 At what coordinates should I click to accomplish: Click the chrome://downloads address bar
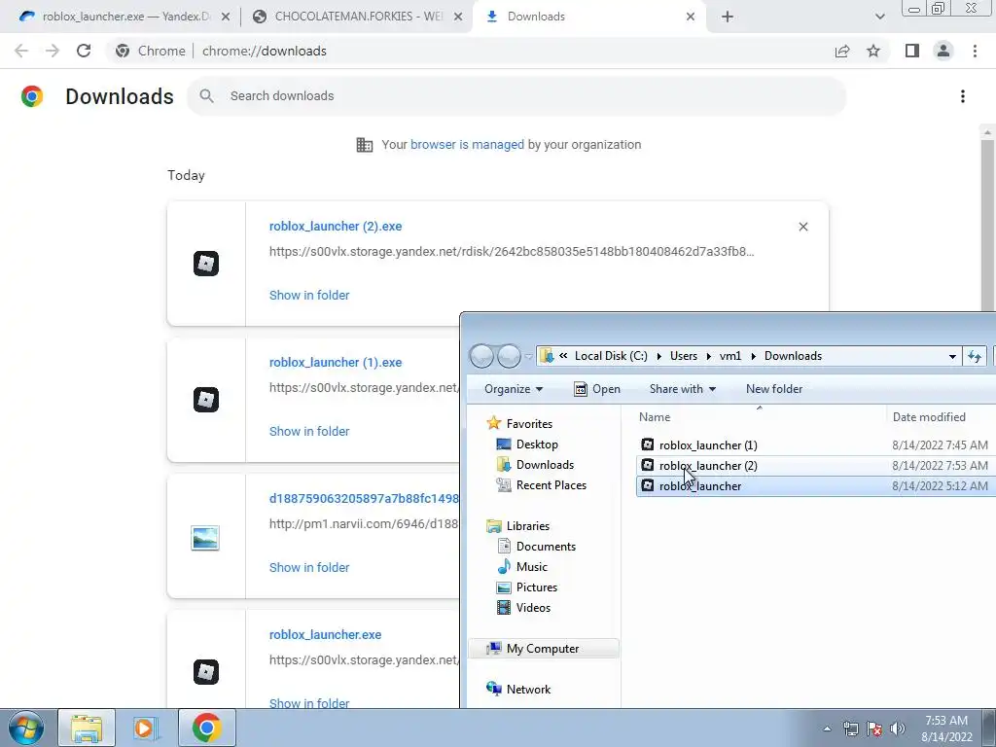[470, 51]
